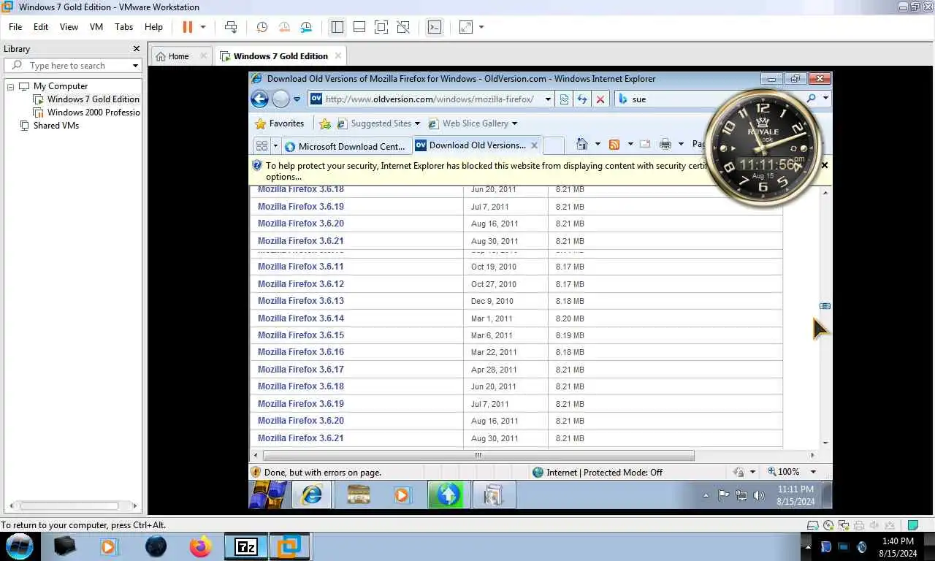Enter full screen mode in VMware toolbar
Image resolution: width=935 pixels, height=561 pixels.
pos(381,27)
